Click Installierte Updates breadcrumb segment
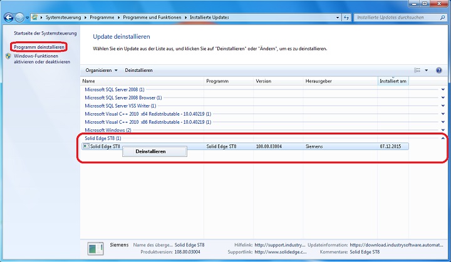This screenshot has width=451, height=262. [x=209, y=18]
